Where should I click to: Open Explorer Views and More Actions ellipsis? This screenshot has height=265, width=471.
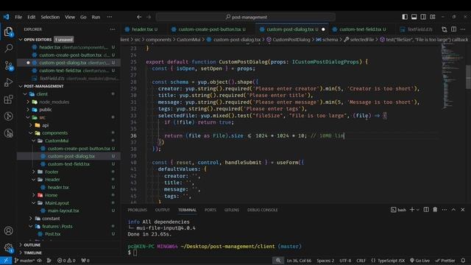pos(113,29)
